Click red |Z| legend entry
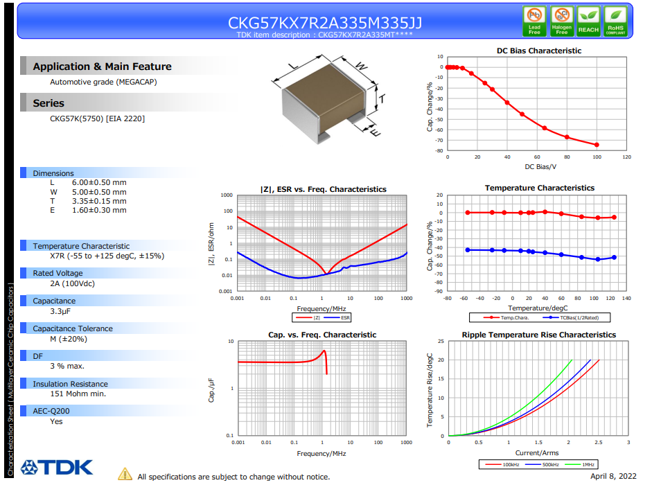This screenshot has width=661, height=485. pos(308,317)
